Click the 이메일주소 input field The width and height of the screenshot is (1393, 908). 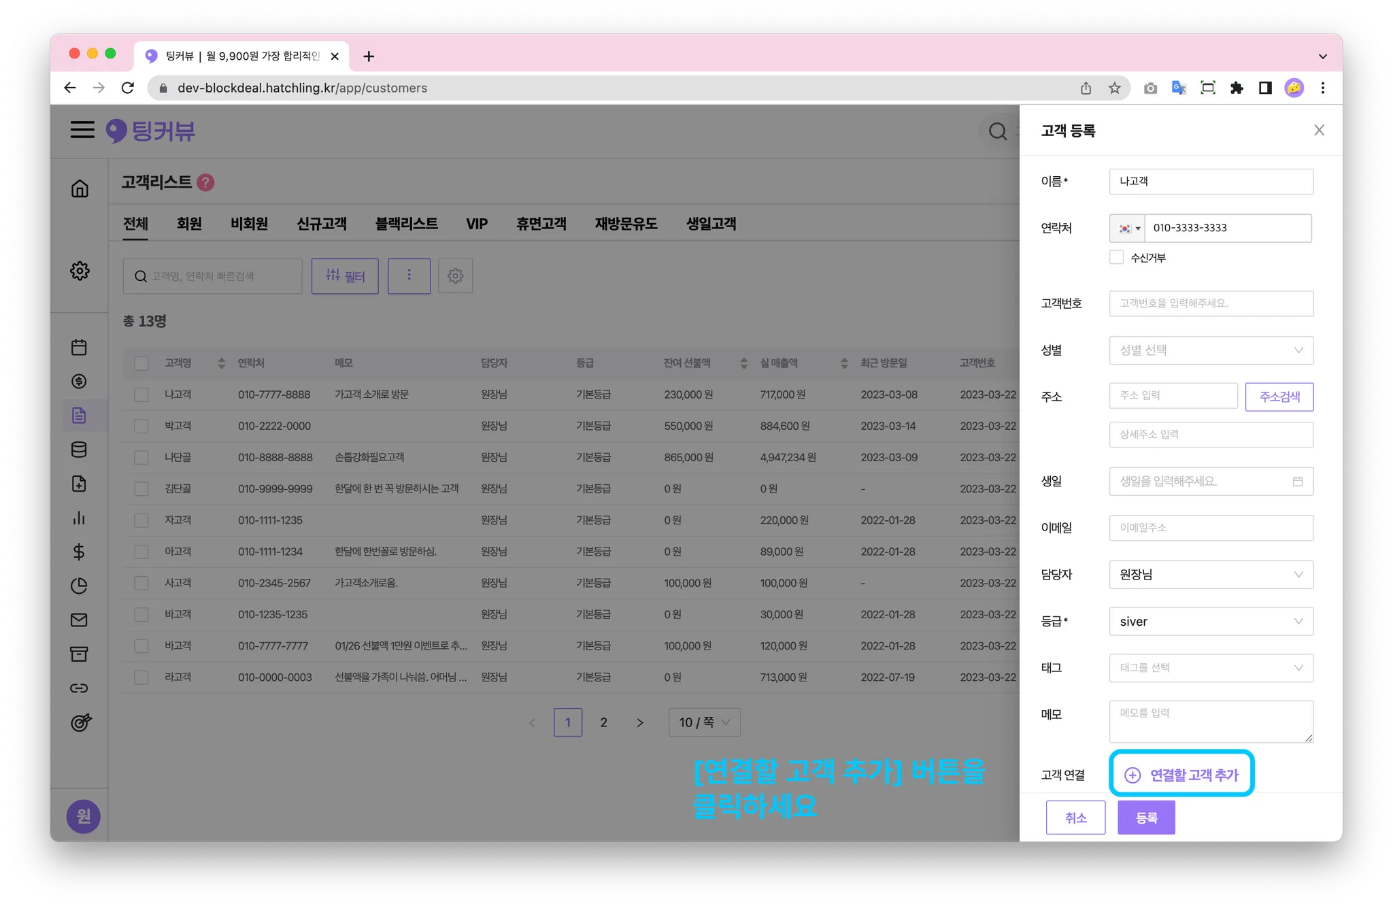click(1211, 528)
